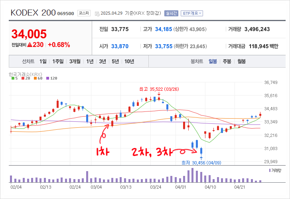Click the tallest volume bar in early April
290x199 pixels.
(193, 175)
